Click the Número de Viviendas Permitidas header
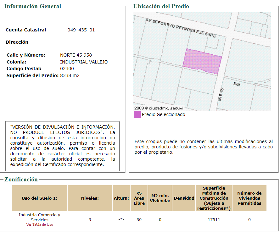The width and height of the screenshot is (280, 232). click(249, 198)
